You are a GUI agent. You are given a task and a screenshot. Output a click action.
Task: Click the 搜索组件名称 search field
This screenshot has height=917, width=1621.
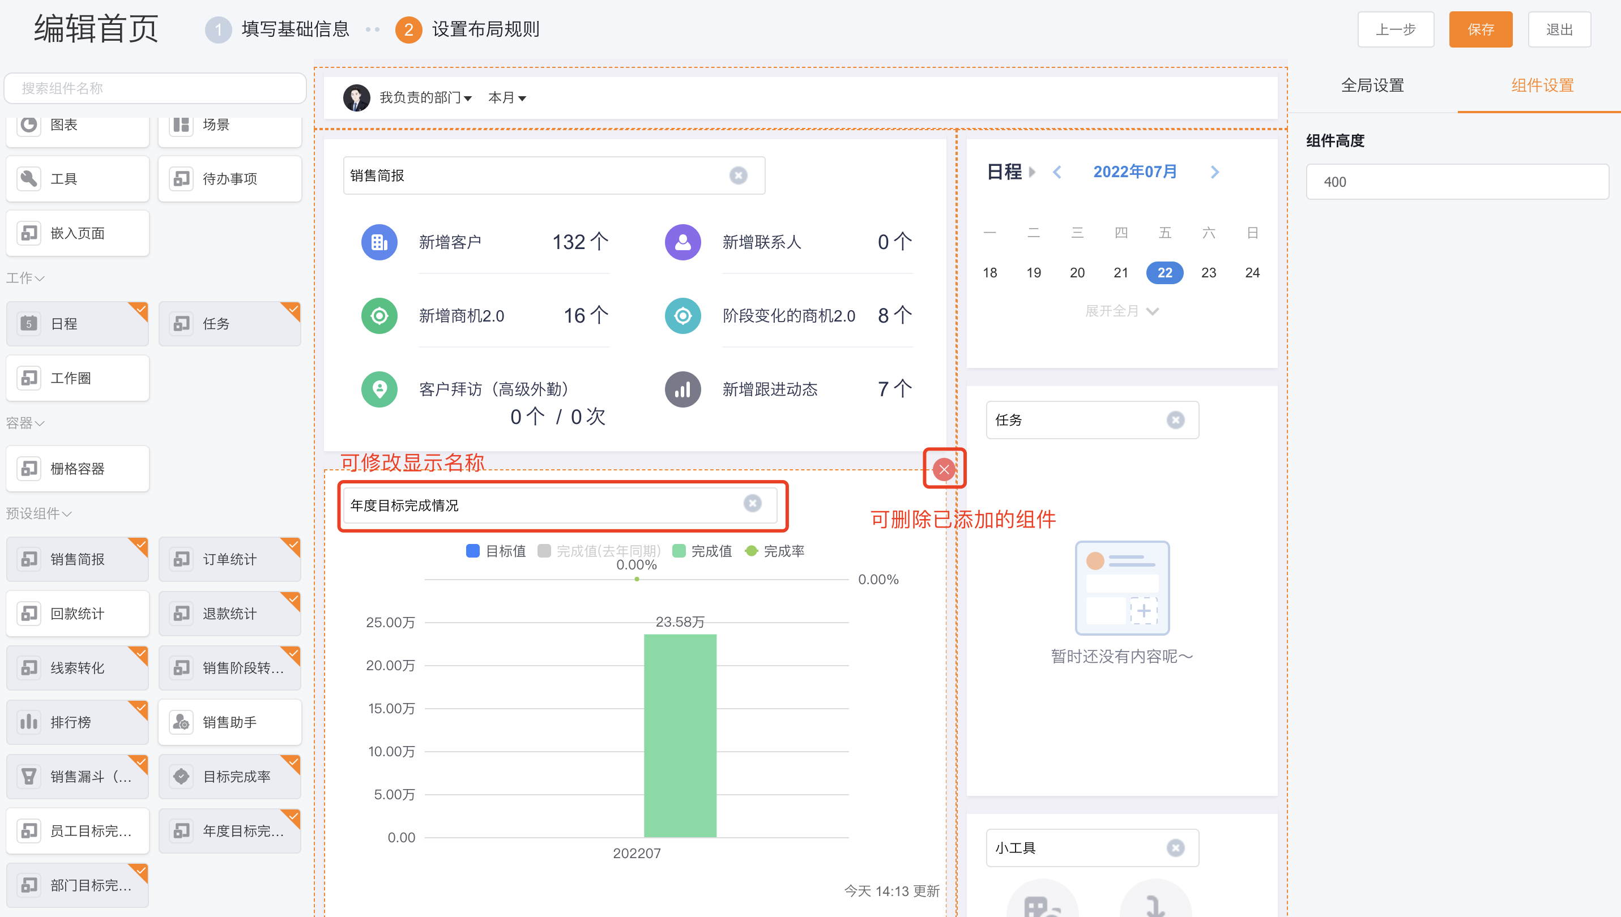155,88
